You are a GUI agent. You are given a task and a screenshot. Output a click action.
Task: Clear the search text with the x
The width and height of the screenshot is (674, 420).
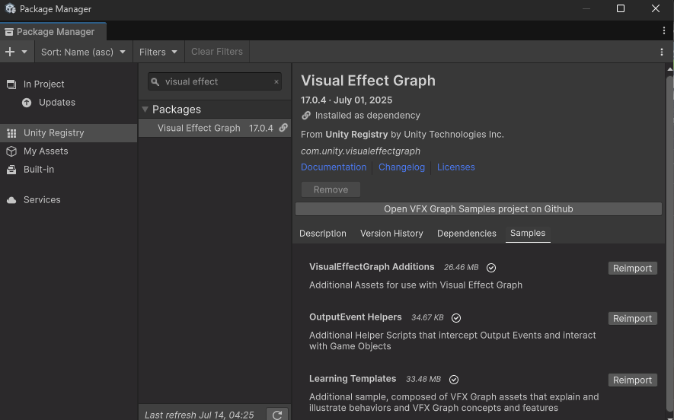(276, 81)
